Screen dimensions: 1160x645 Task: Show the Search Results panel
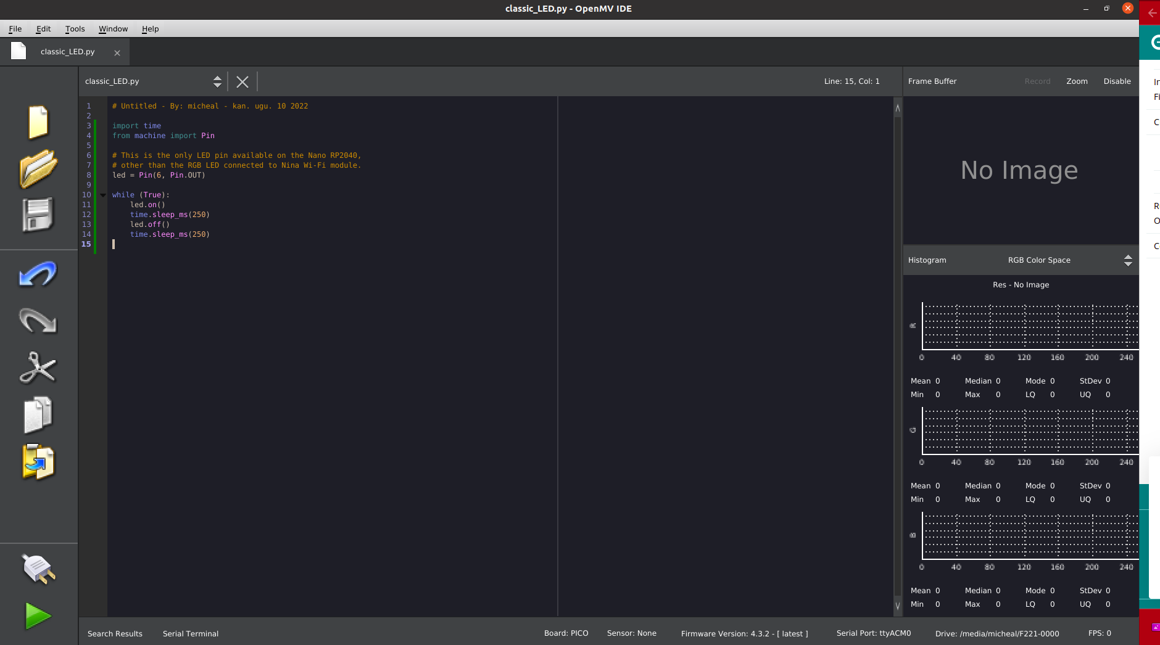click(x=114, y=633)
